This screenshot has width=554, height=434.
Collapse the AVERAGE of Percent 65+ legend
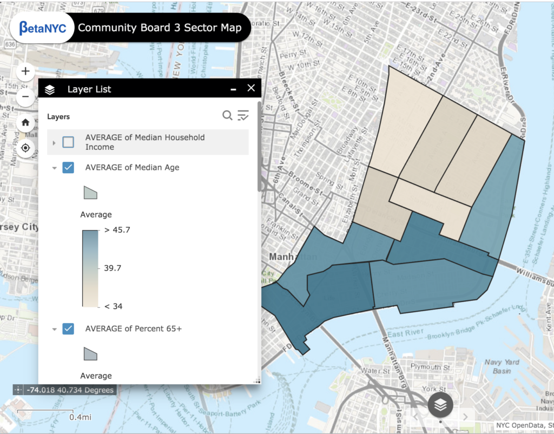pyautogui.click(x=53, y=329)
